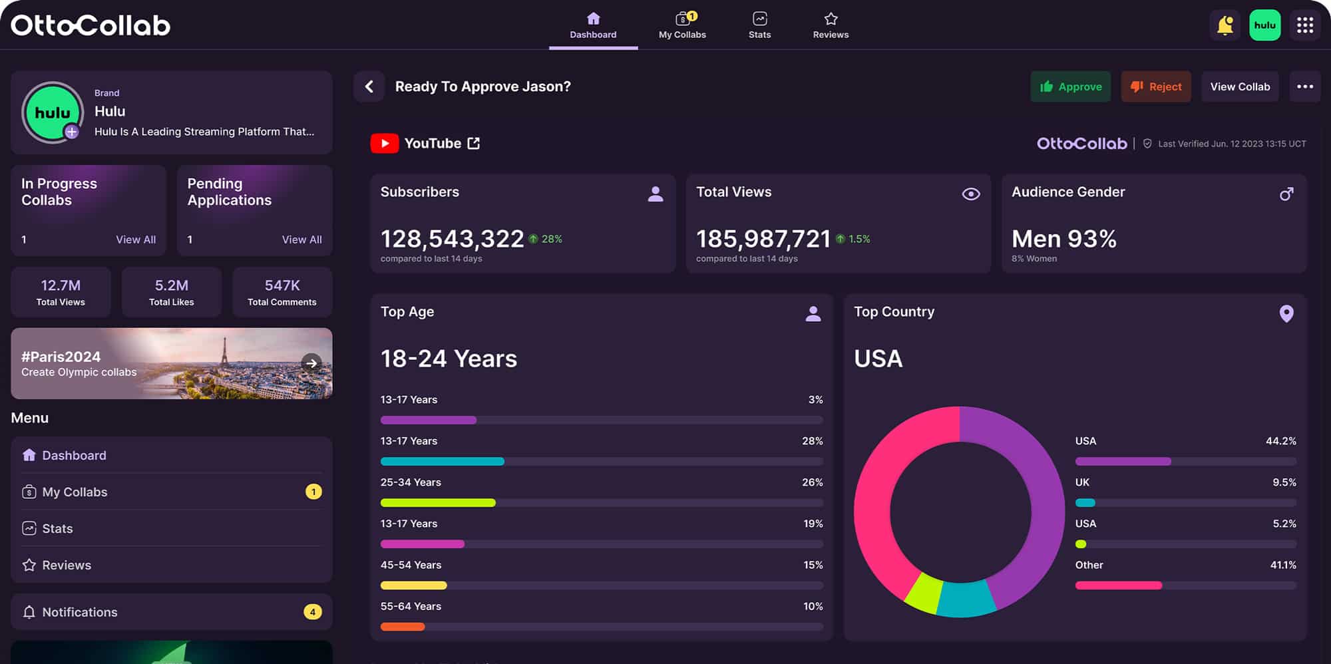Click the plus badge on Hulu brand avatar
Viewport: 1331px width, 664px height.
72,132
